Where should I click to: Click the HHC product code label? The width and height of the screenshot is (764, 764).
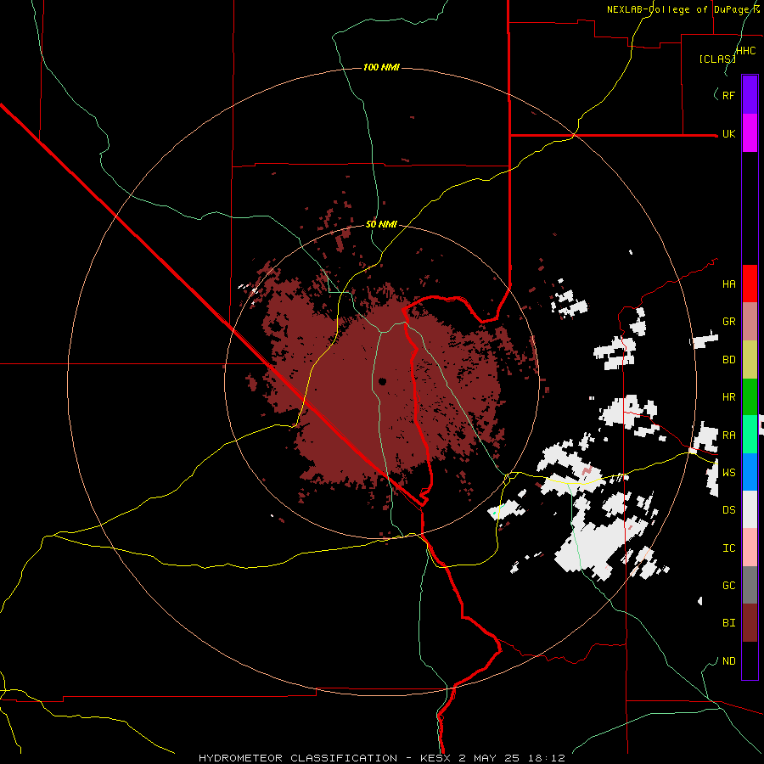(x=746, y=51)
